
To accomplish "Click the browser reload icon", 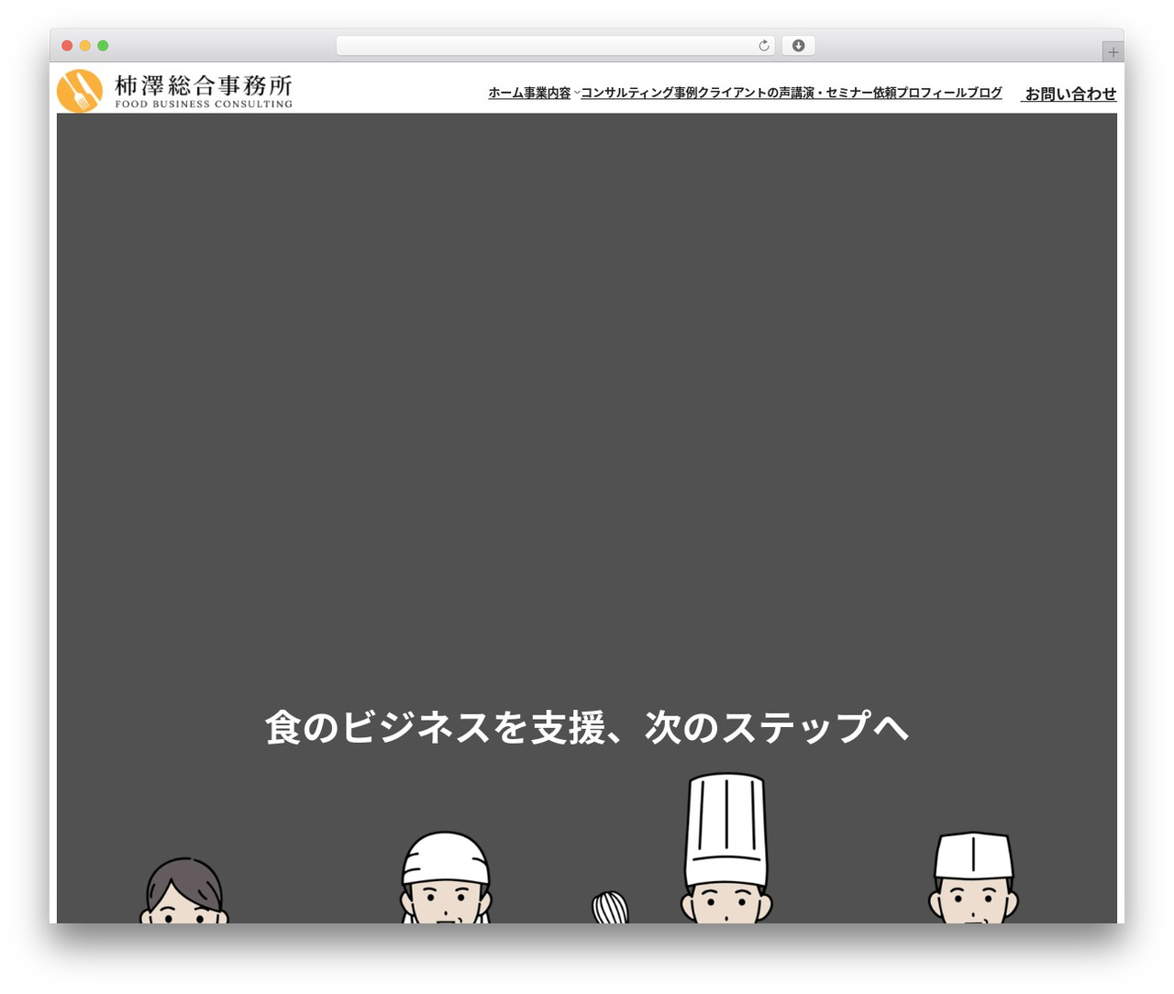I will (763, 46).
